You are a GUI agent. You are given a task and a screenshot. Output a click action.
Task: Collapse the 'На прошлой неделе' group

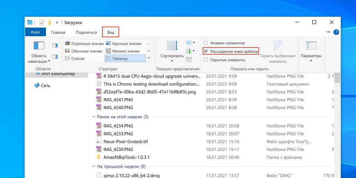93,167
